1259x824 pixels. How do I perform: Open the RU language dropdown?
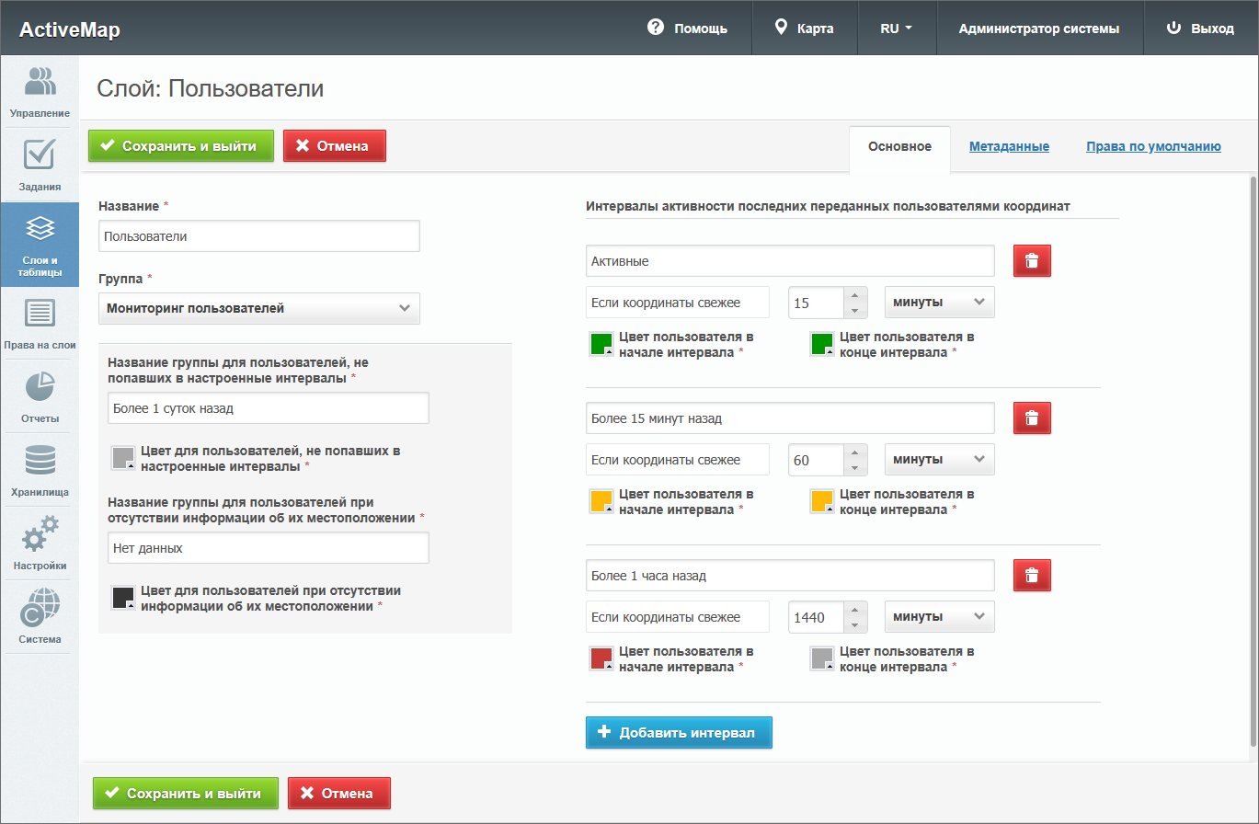pyautogui.click(x=897, y=29)
